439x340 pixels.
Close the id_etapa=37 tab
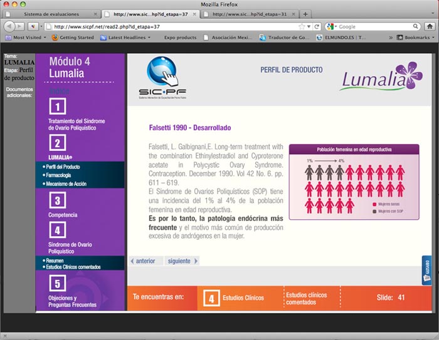coord(194,14)
